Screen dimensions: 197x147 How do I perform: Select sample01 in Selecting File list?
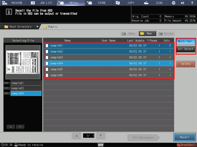(x=26, y=83)
